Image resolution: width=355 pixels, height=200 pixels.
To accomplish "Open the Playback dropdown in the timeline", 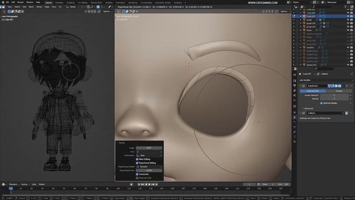I will [14, 184].
